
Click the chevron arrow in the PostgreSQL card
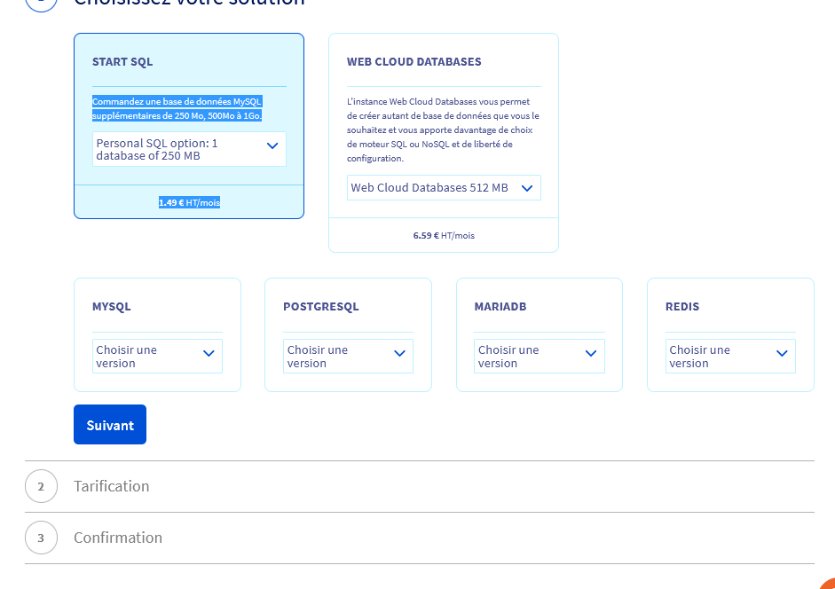coord(400,353)
